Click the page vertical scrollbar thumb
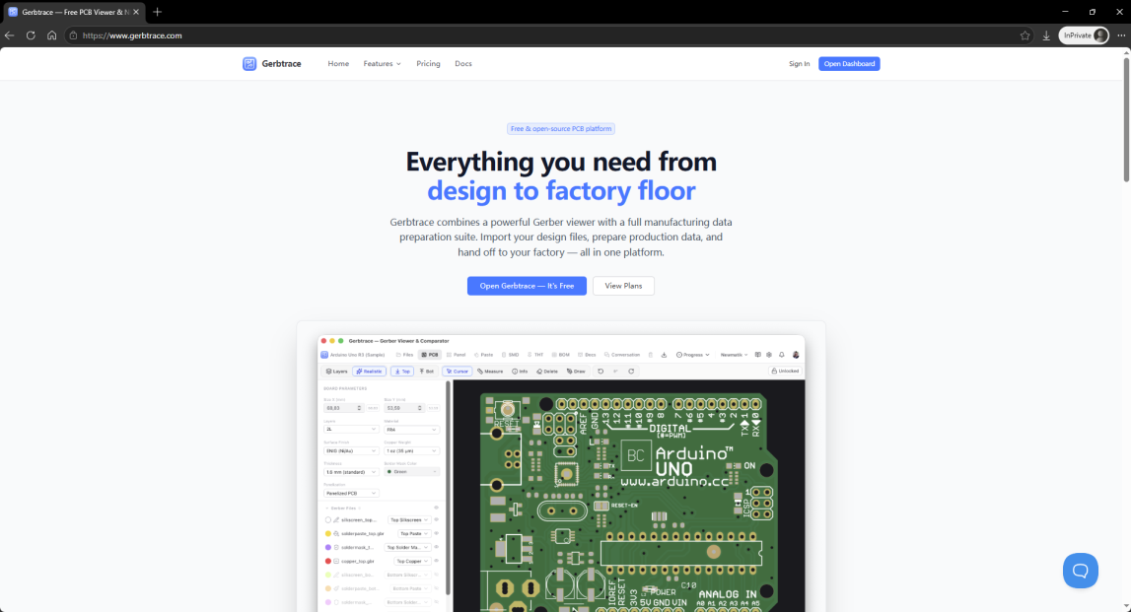The image size is (1131, 612). (x=1126, y=119)
